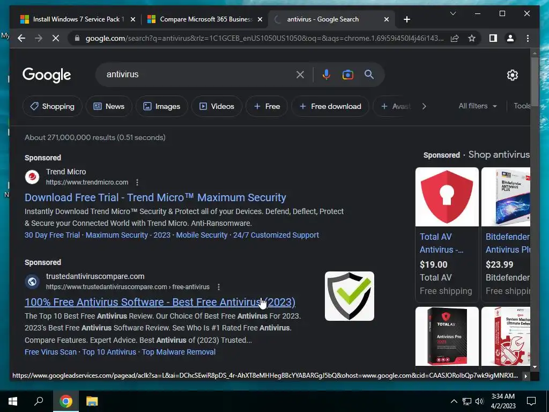Show more filter chips with the right chevron

(425, 106)
